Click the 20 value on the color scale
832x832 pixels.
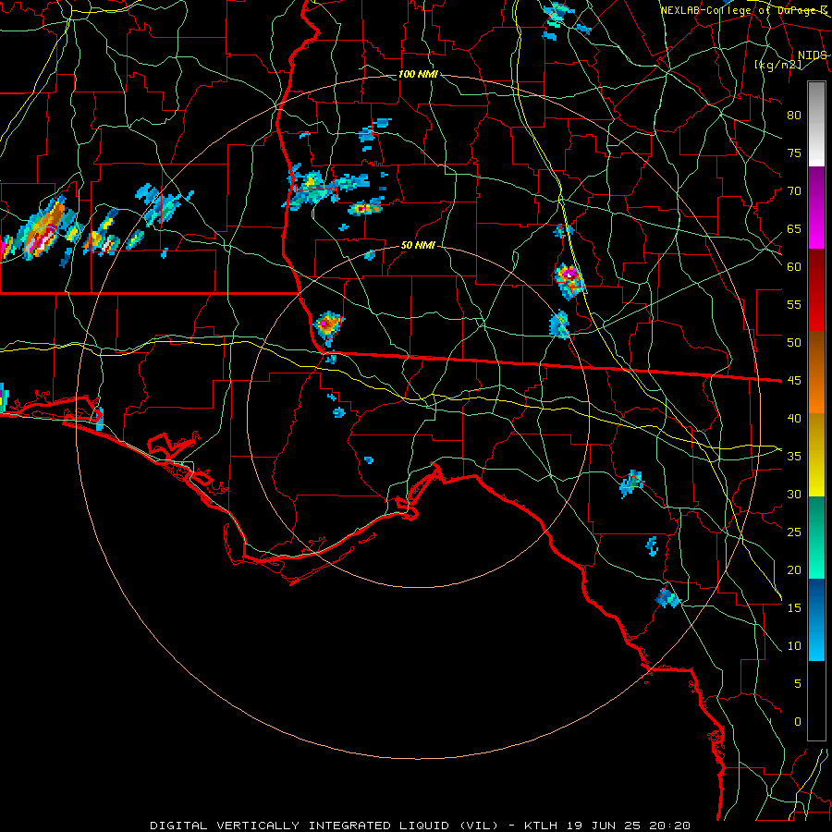pos(794,570)
